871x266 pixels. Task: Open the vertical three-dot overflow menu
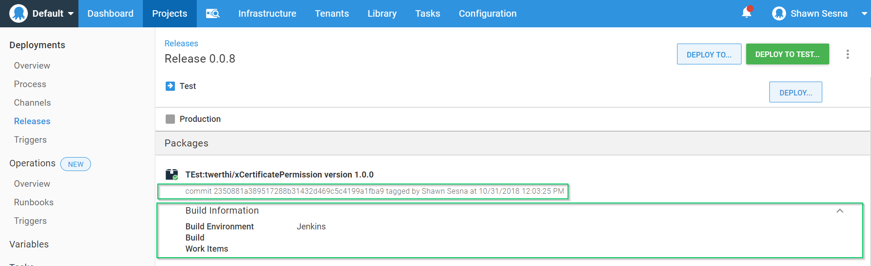[x=847, y=54]
